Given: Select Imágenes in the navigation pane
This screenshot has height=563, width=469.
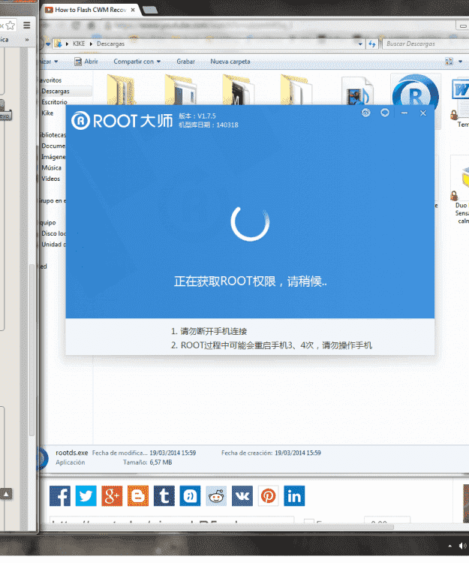Looking at the screenshot, I should click(53, 157).
